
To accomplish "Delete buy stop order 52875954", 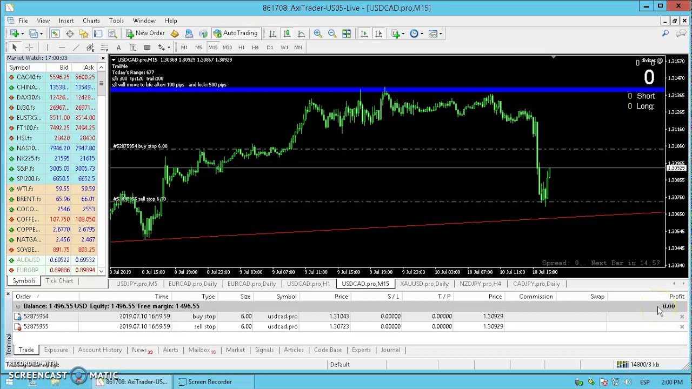I will click(682, 317).
